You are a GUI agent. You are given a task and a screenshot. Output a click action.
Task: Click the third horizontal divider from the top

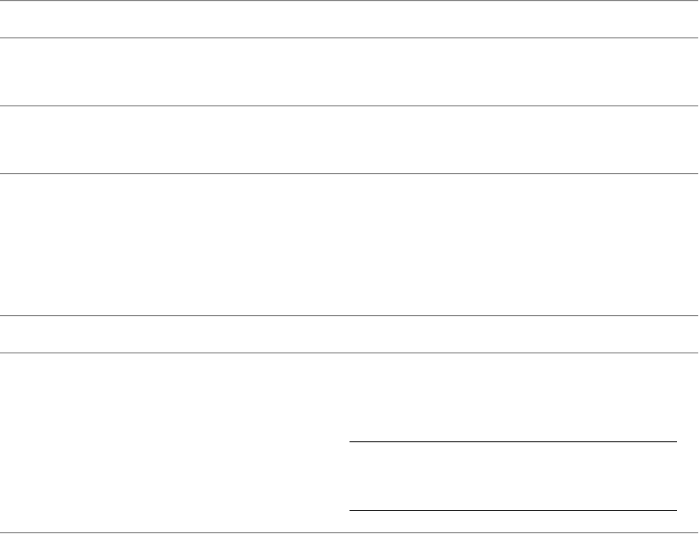point(349,106)
